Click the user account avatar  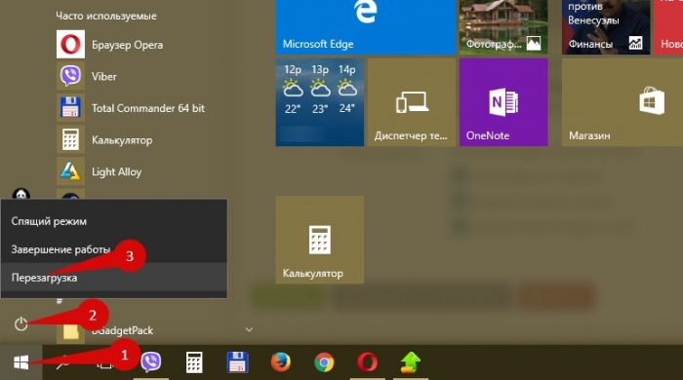click(20, 194)
